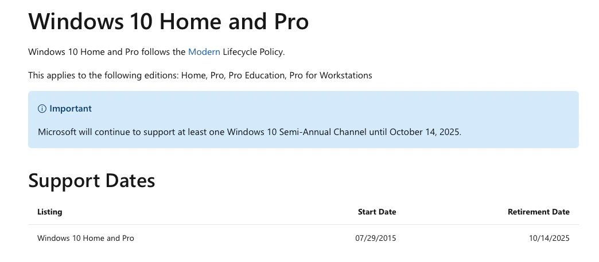
Task: Click the 'This applies to the following editions' text
Action: [x=103, y=76]
